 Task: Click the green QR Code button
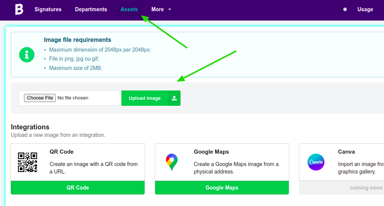coord(78,188)
